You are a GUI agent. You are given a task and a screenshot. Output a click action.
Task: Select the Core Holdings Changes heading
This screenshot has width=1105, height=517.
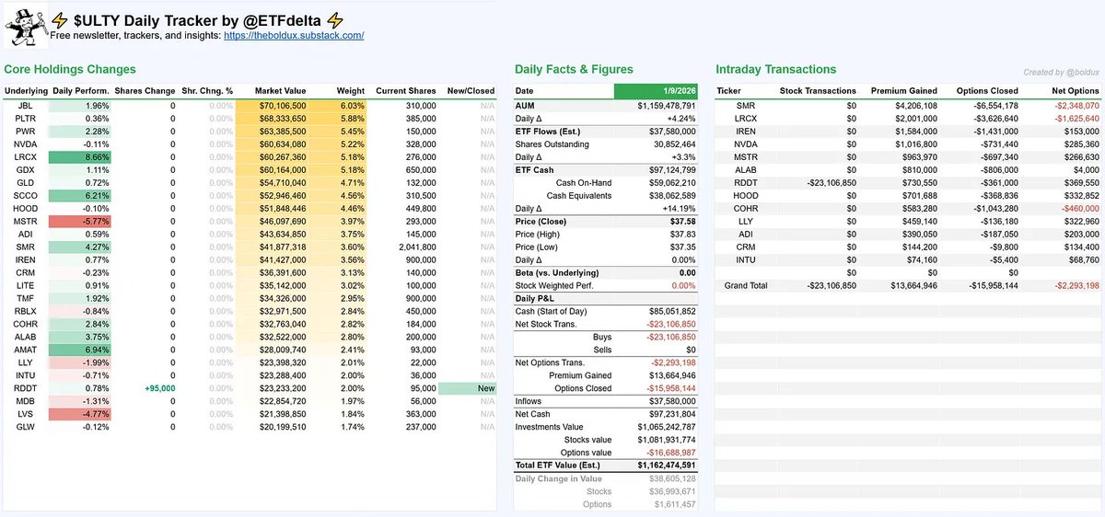[70, 69]
